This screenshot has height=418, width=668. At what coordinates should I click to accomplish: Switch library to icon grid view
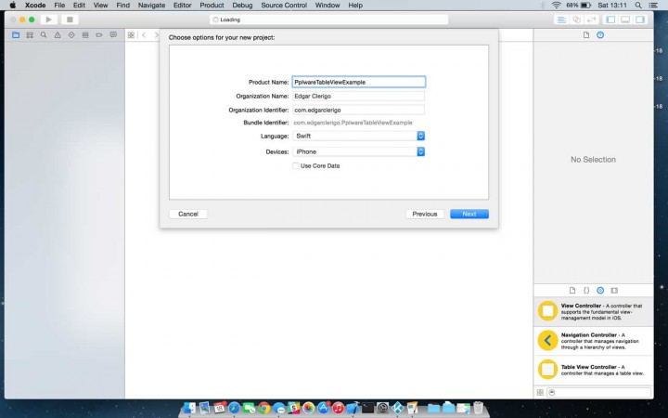(x=540, y=392)
